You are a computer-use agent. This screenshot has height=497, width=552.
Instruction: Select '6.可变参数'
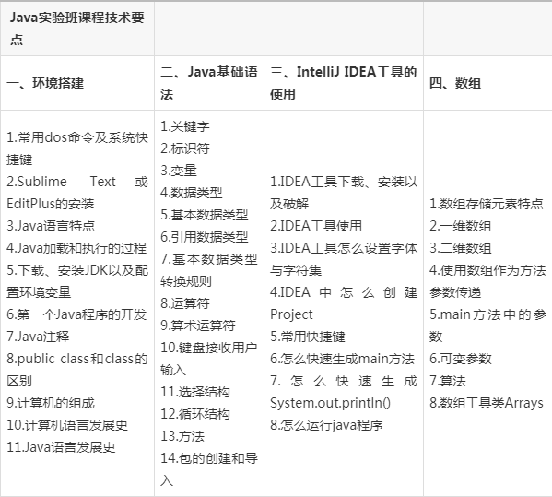pyautogui.click(x=461, y=359)
